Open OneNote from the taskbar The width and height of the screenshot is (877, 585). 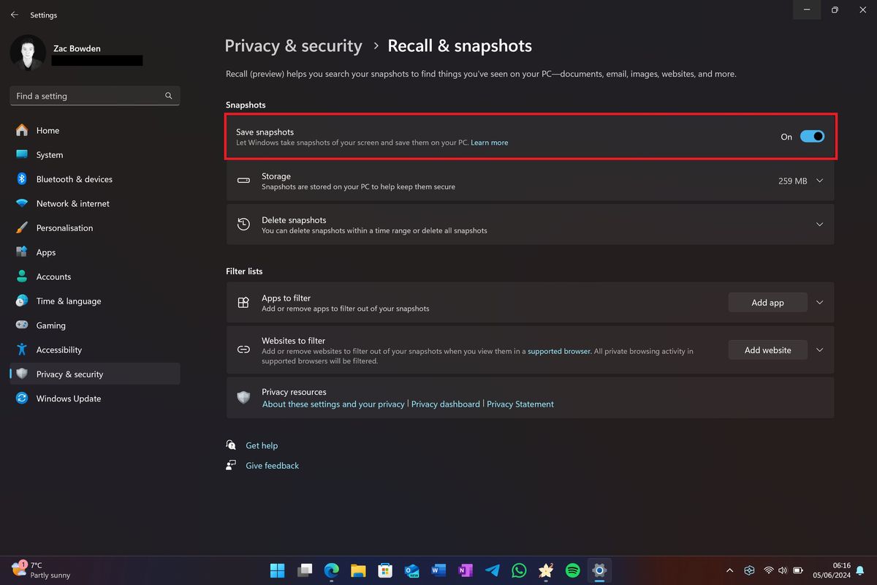tap(466, 570)
